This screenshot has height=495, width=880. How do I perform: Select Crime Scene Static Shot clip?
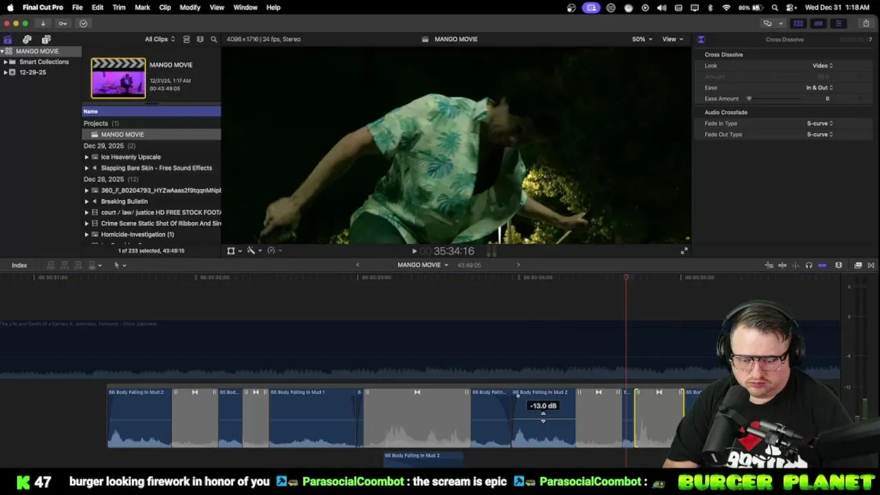(161, 223)
